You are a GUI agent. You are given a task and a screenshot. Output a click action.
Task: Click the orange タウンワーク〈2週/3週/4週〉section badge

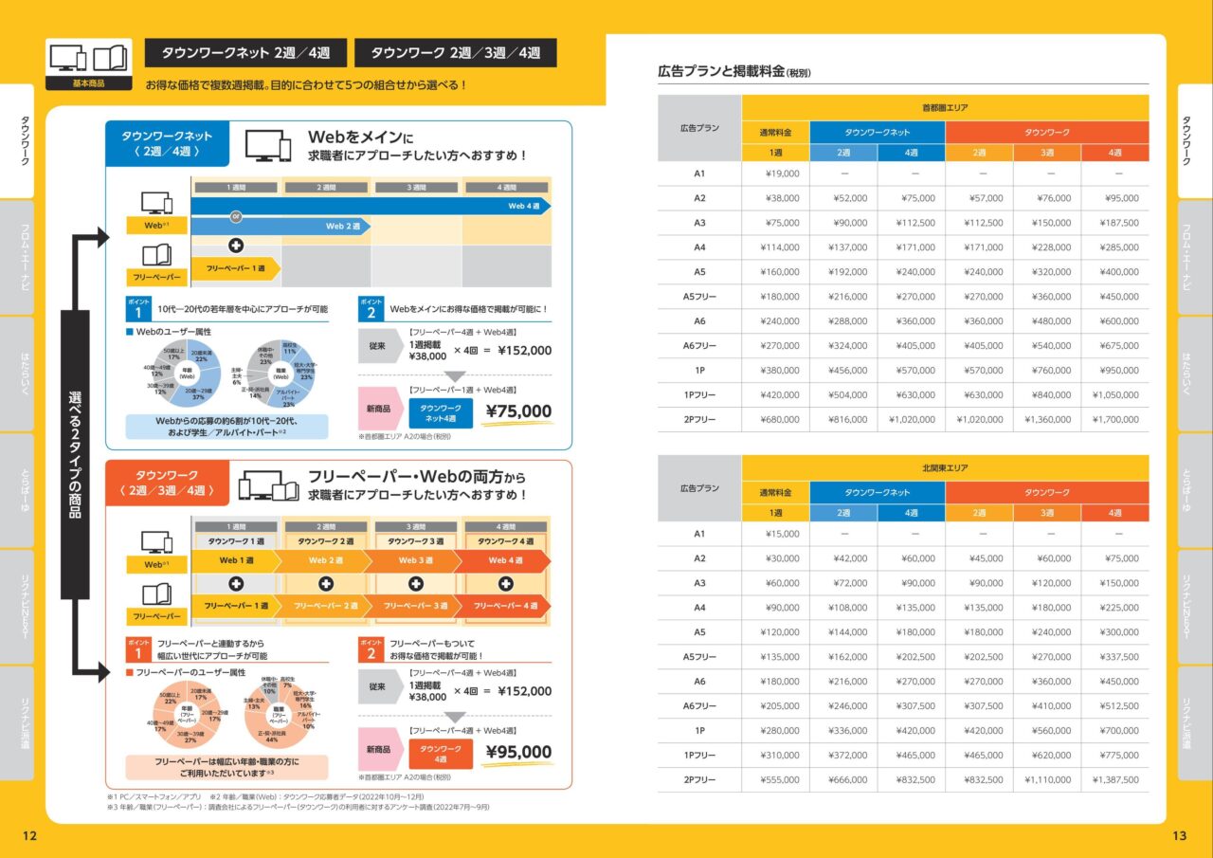tap(167, 483)
